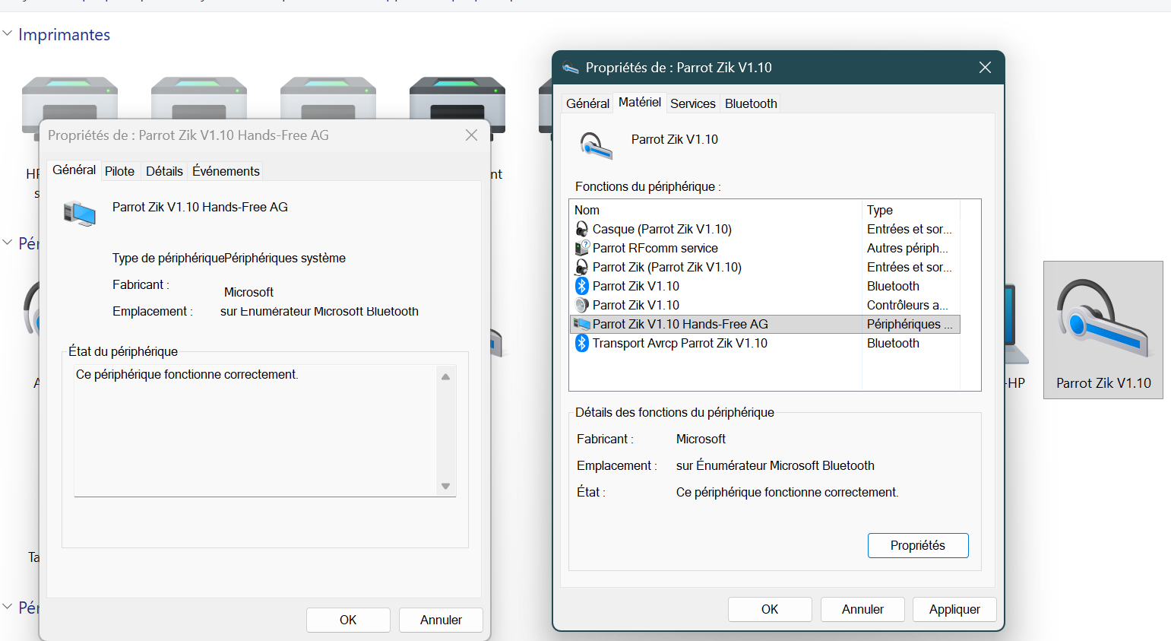Click the system device icon in Hands-Free AG dialog

80,214
